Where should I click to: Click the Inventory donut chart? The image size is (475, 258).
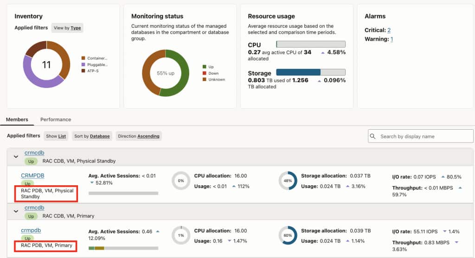46,64
